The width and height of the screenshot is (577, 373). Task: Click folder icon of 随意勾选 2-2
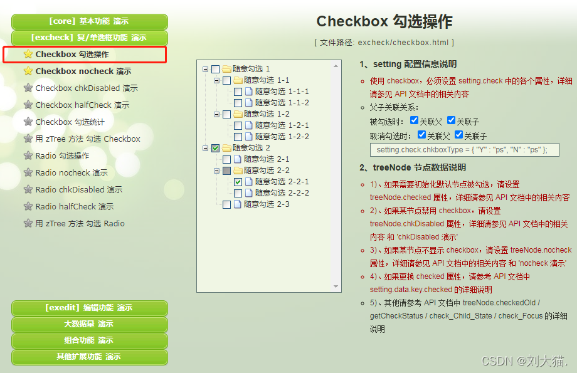(238, 171)
